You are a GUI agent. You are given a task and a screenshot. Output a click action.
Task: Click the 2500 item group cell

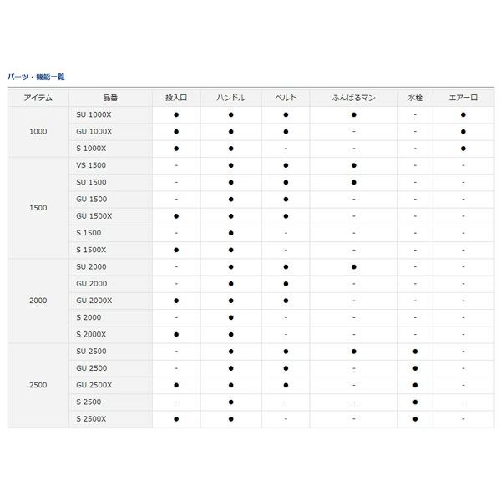tap(38, 385)
